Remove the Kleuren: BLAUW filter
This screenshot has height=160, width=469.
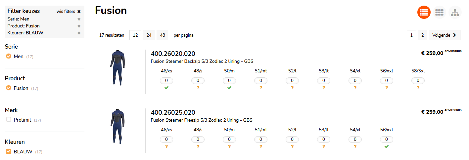[79, 33]
